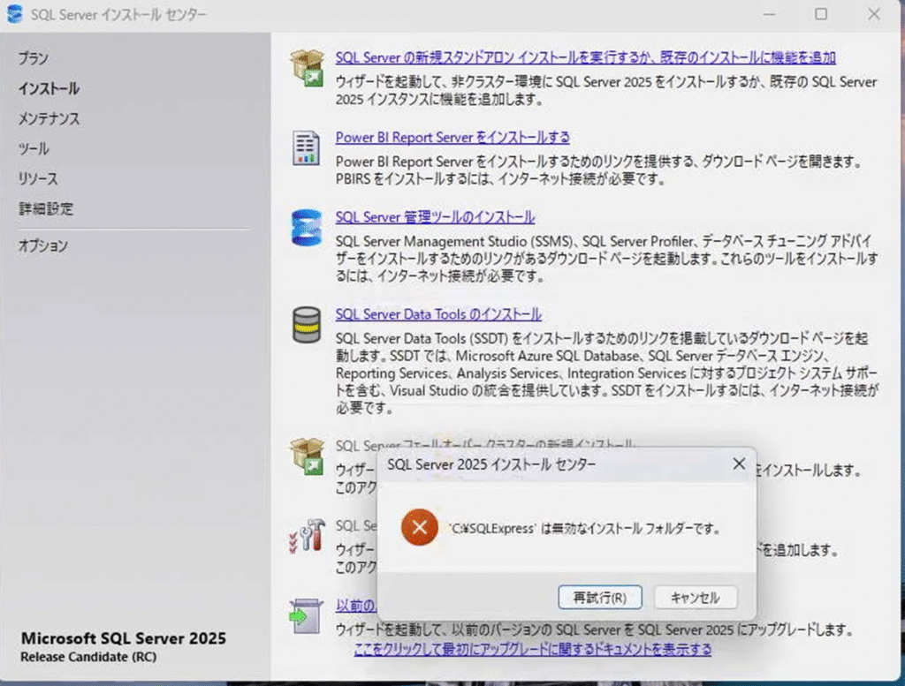905x686 pixels.
Task: Click the upgrade wizard green arrow icon
Action: point(307,615)
